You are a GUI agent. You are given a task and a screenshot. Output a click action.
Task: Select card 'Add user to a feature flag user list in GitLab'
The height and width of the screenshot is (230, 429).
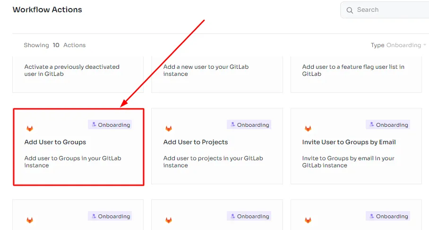click(356, 74)
